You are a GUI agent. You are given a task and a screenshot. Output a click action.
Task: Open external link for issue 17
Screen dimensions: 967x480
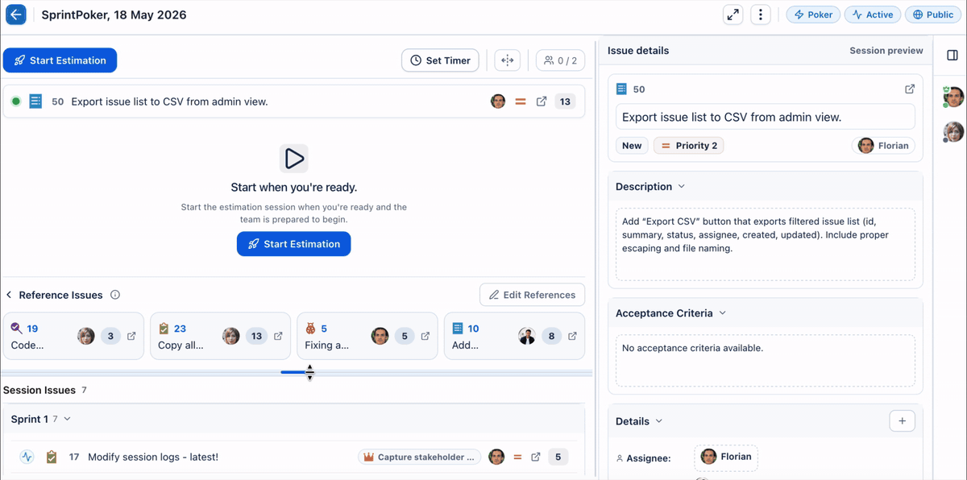point(536,457)
